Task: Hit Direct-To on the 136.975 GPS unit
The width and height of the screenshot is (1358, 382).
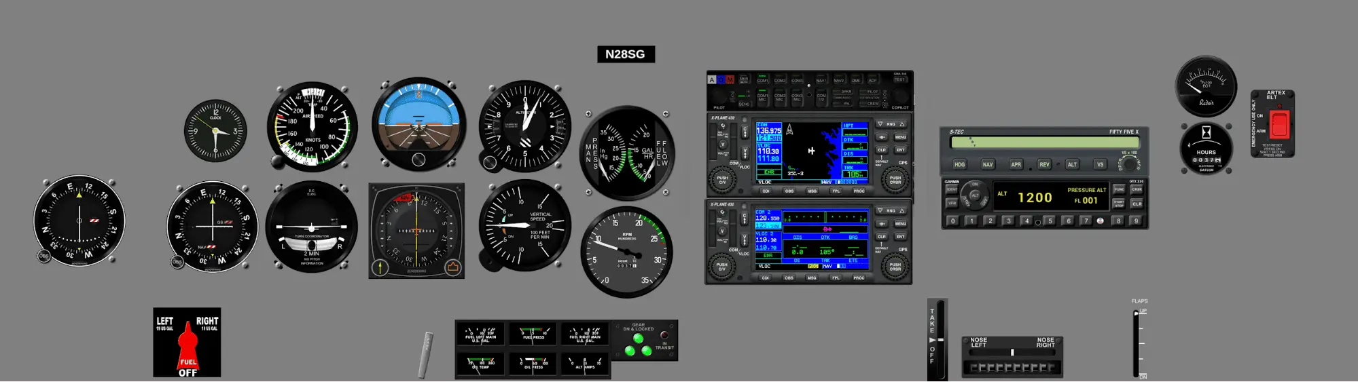Action: 882,137
